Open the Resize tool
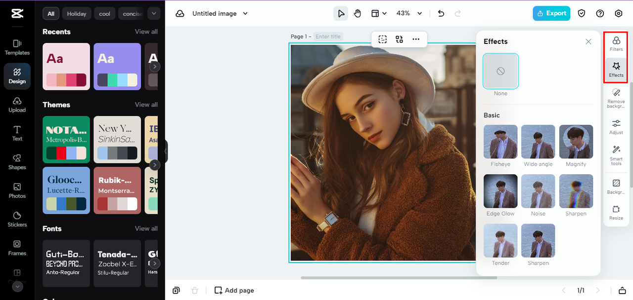Image resolution: width=633 pixels, height=300 pixels. pyautogui.click(x=616, y=213)
